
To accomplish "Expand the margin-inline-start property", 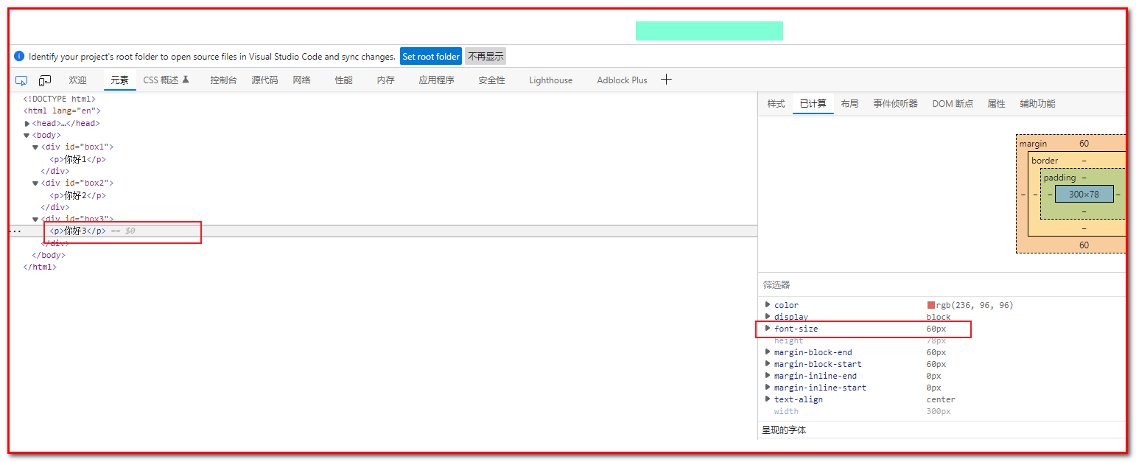I will point(768,387).
